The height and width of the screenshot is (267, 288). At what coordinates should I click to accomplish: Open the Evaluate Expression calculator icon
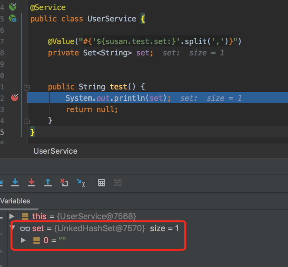coord(101,183)
